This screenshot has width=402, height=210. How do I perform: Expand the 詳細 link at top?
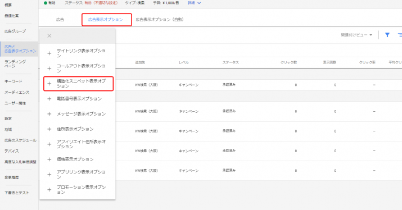click(194, 3)
